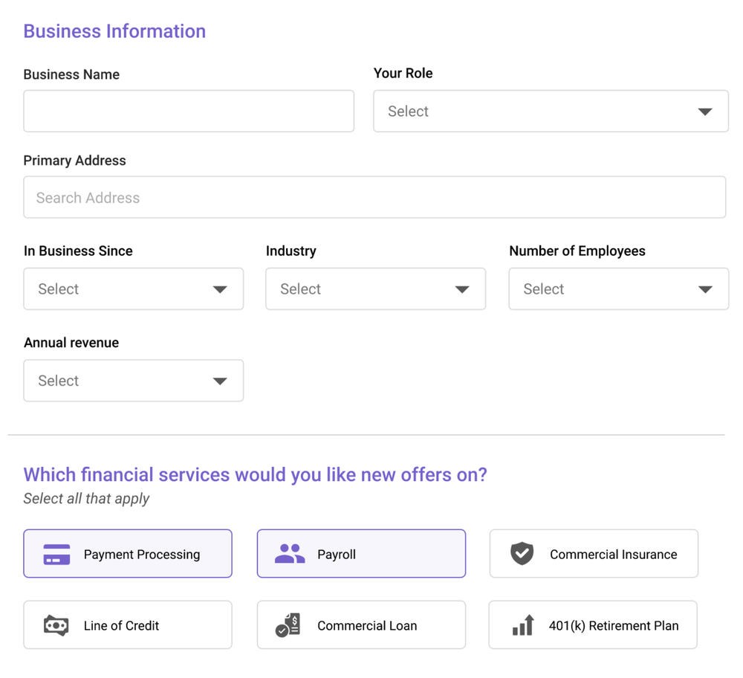Focus the Business Name input field
Viewport: 743px width, 678px height.
[x=189, y=112]
